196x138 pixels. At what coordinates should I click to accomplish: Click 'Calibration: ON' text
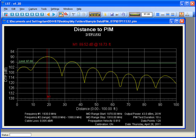[x=104, y=124]
